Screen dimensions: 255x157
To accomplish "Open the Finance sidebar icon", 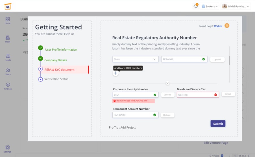I will (x=8, y=86).
